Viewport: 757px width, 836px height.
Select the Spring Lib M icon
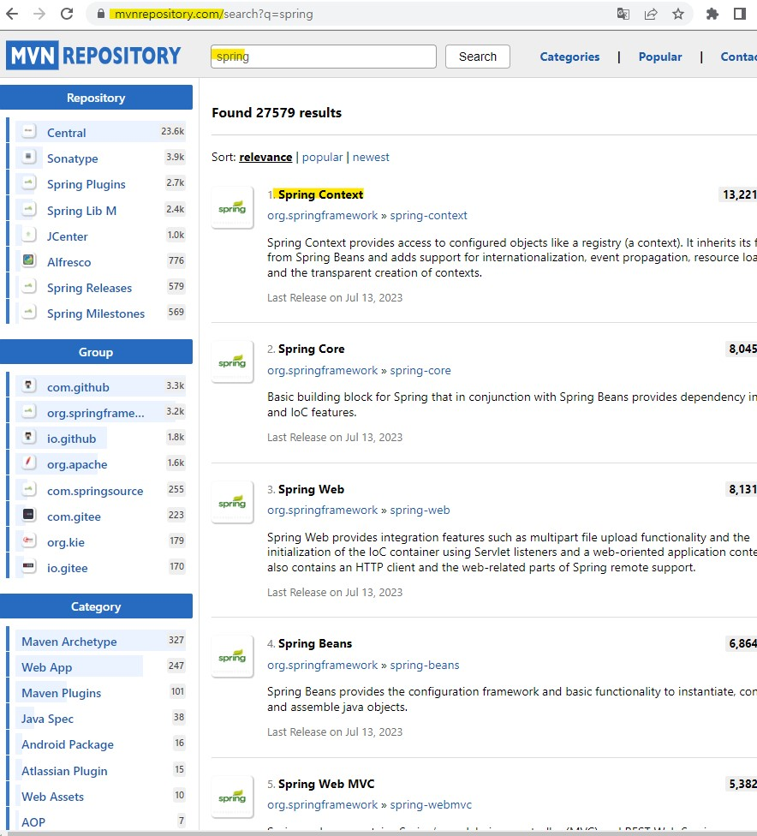29,209
